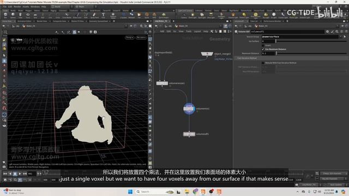Open the No cam viewport dropdown
Image resolution: width=349 pixels, height=196 pixels.
coord(141,38)
